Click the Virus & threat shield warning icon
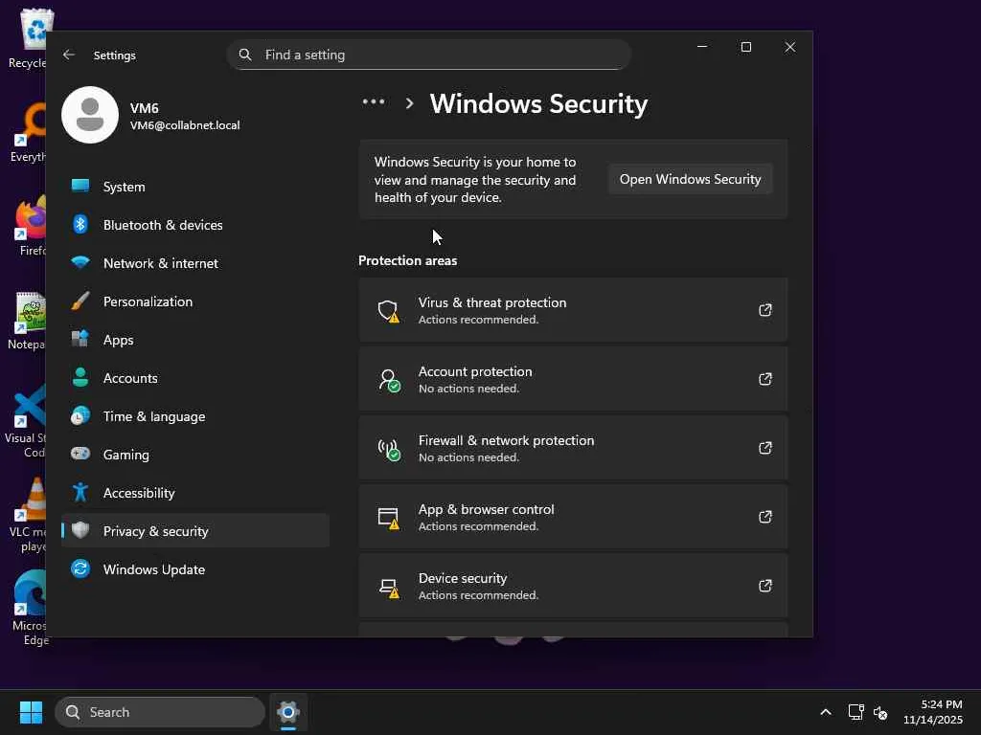Viewport: 981px width, 735px height. [389, 311]
